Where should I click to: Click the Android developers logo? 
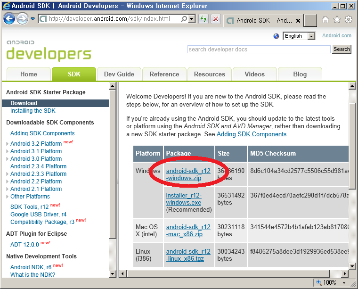pos(49,50)
